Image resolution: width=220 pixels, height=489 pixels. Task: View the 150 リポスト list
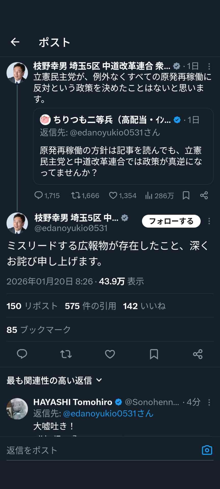tap(32, 306)
